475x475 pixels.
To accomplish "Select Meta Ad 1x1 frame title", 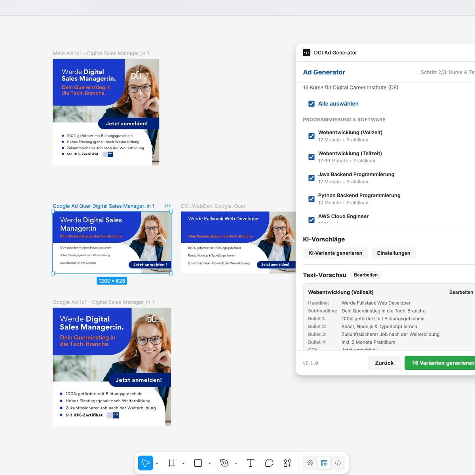I will point(101,53).
